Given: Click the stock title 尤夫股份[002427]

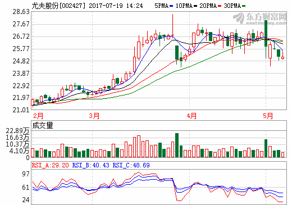Looking at the screenshot, I should pyautogui.click(x=58, y=6).
